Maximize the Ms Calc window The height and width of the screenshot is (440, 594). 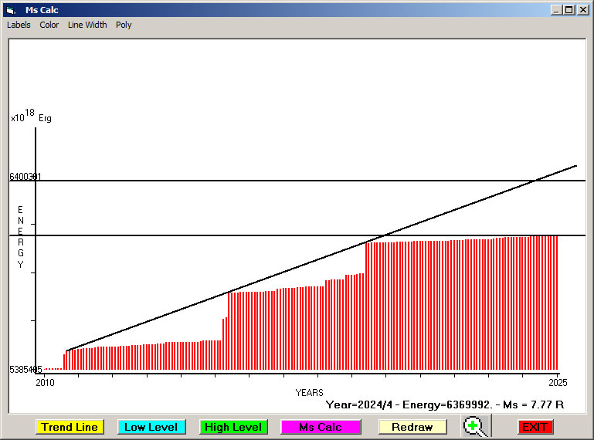pos(569,10)
